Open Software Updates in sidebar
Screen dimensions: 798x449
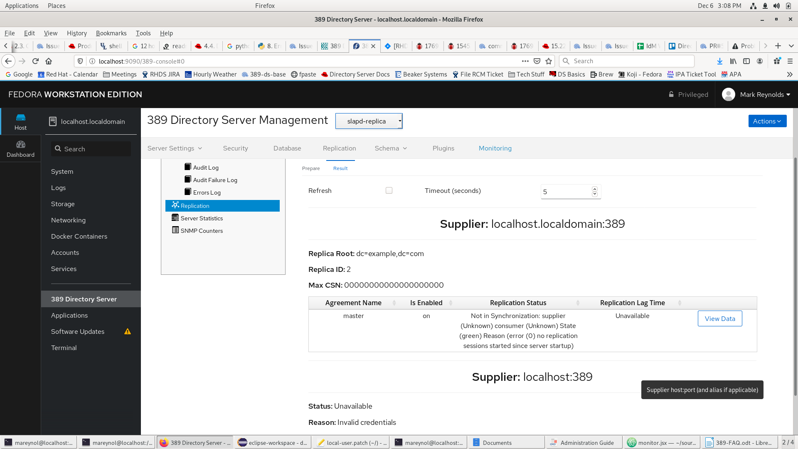(x=78, y=331)
